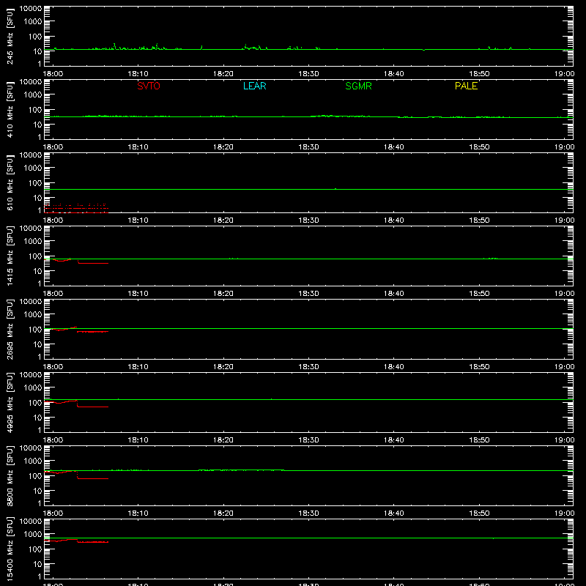The image size is (586, 586).
Task: Click 18:10 label under the 610 MHz panel
Action: click(x=138, y=220)
